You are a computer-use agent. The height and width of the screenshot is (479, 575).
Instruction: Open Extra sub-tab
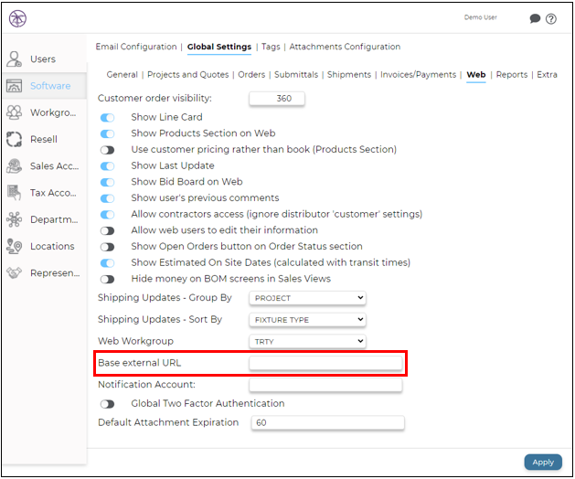pyautogui.click(x=547, y=74)
